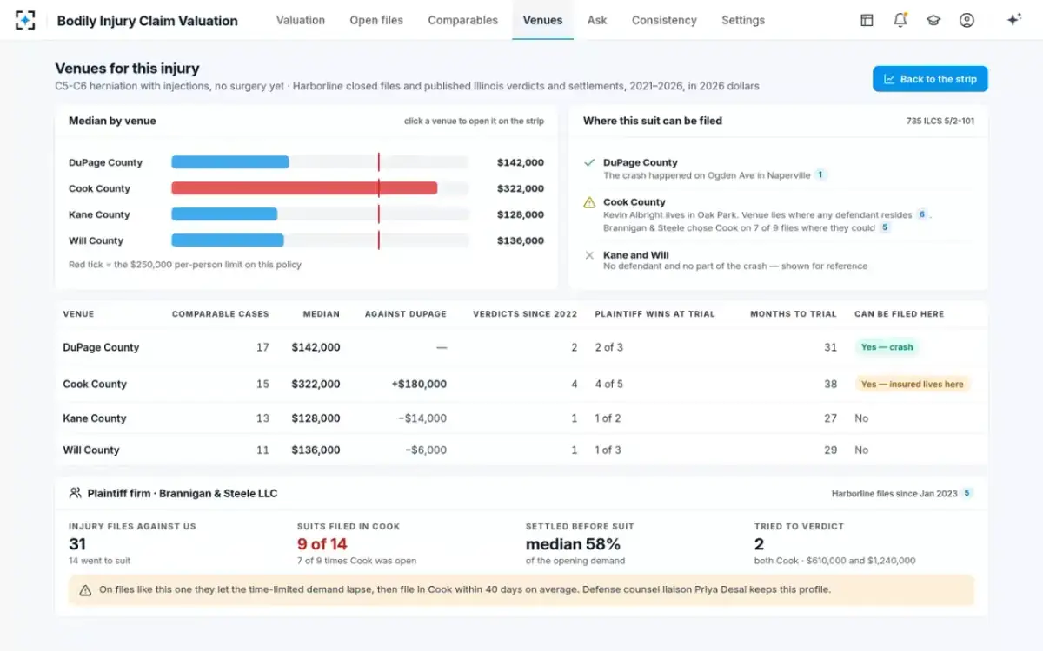Screen dimensions: 1043x651
Task: Click the Months to Trial column header
Action: [794, 314]
